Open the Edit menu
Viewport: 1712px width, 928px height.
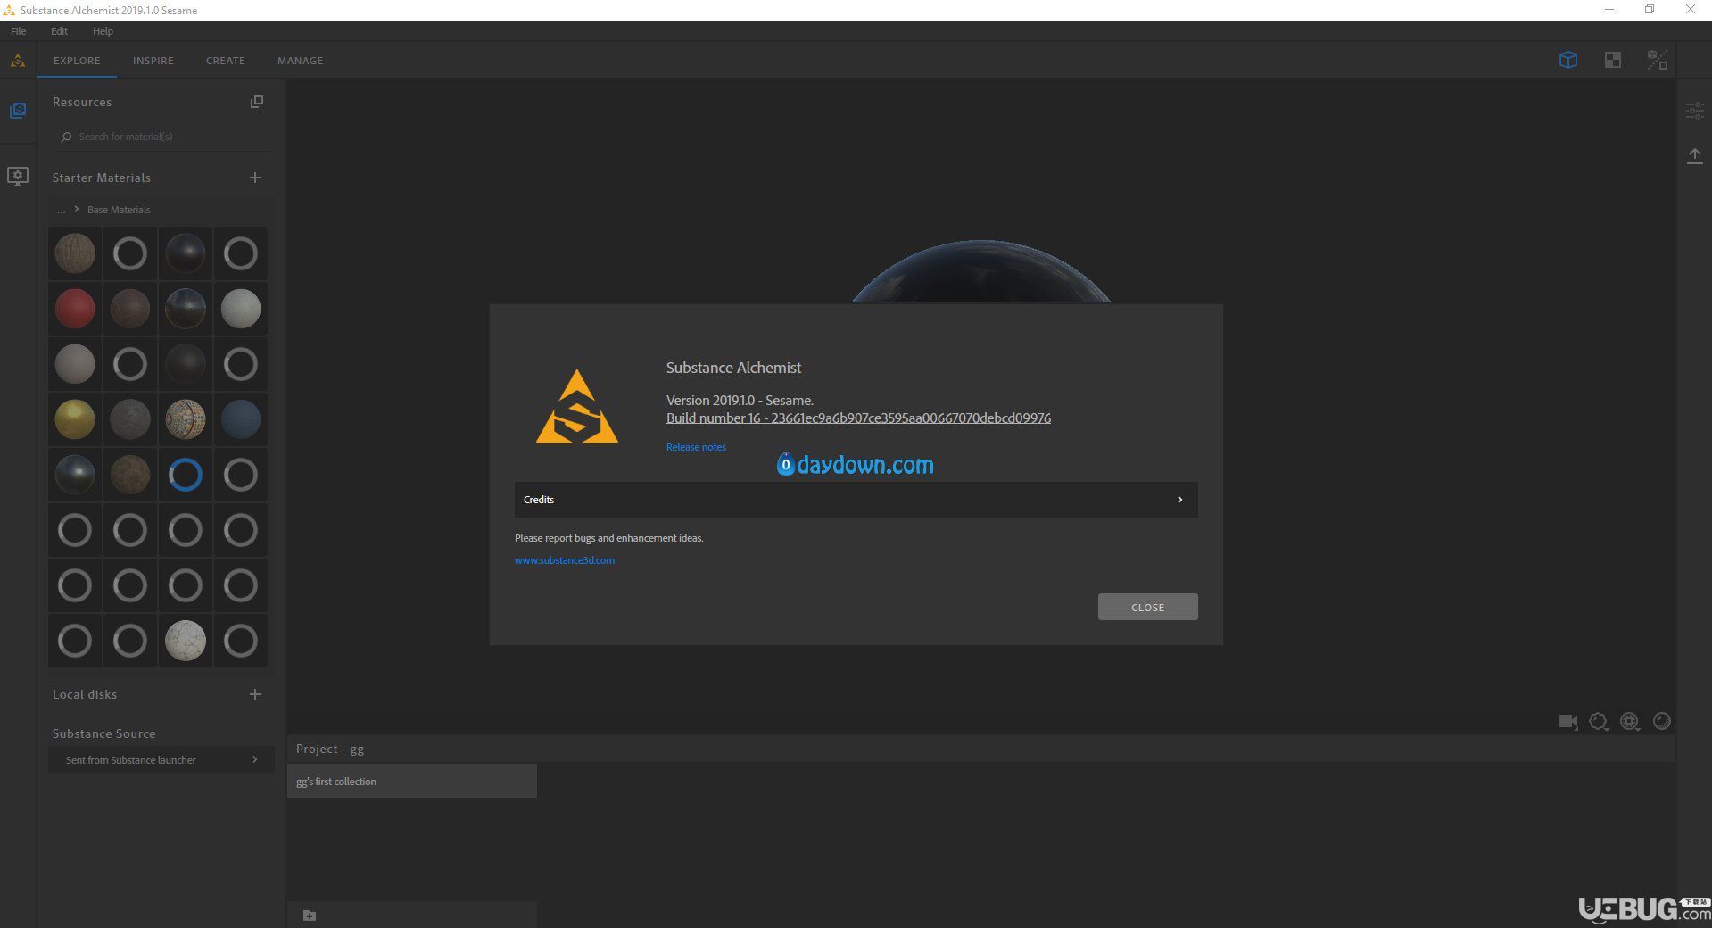point(59,31)
